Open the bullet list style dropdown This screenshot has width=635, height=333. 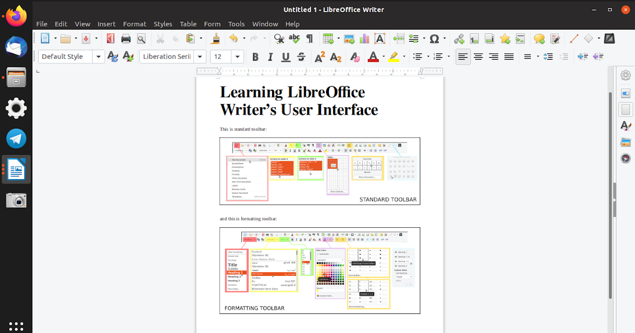pyautogui.click(x=428, y=57)
